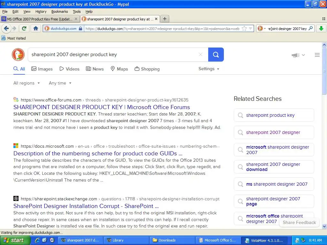Open the History menu

[41, 11]
